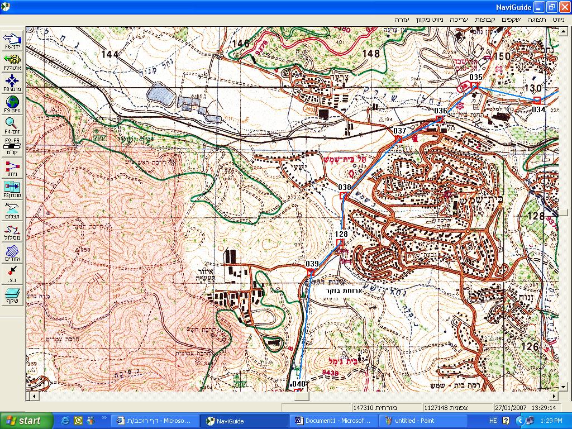Open the navigation waypoints tool
This screenshot has width=572, height=429.
(x=12, y=167)
